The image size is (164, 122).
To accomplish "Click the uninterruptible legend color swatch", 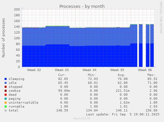I will point(6,103).
